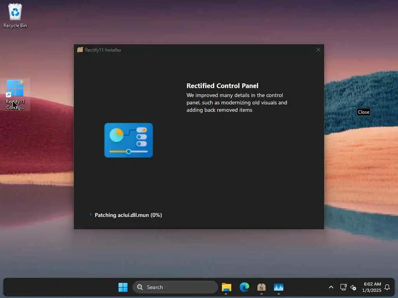This screenshot has width=398, height=298.
Task: Open the Recycle Bin desktop icon
Action: (15, 16)
